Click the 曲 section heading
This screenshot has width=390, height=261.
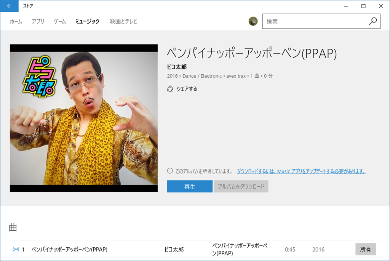click(x=13, y=227)
